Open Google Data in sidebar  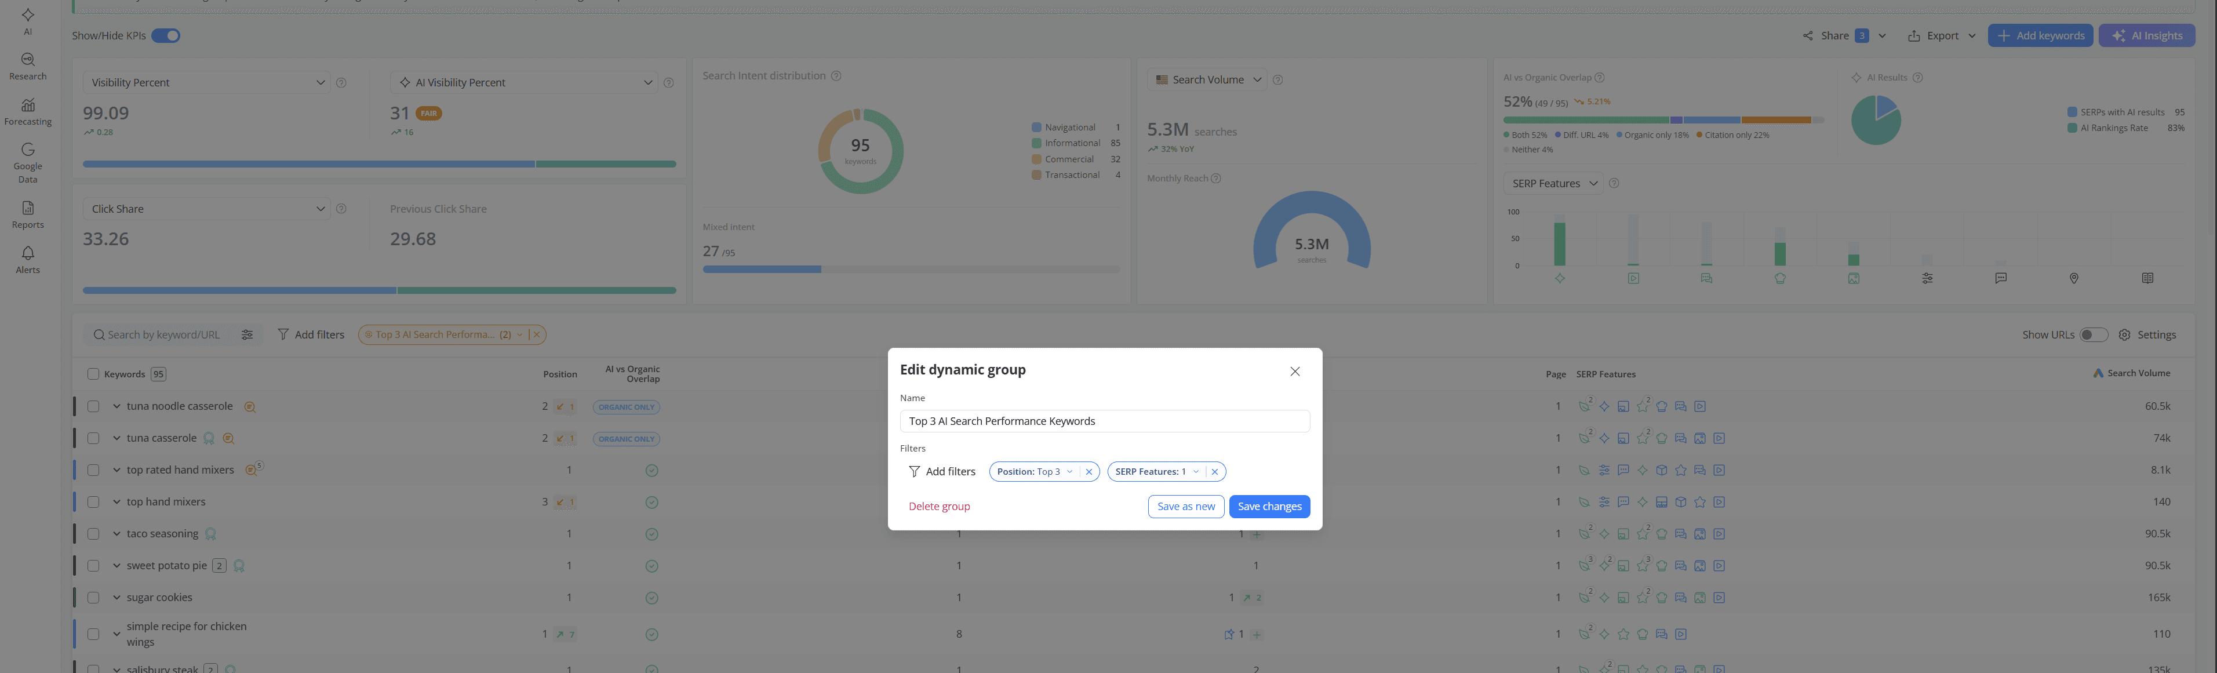click(28, 163)
